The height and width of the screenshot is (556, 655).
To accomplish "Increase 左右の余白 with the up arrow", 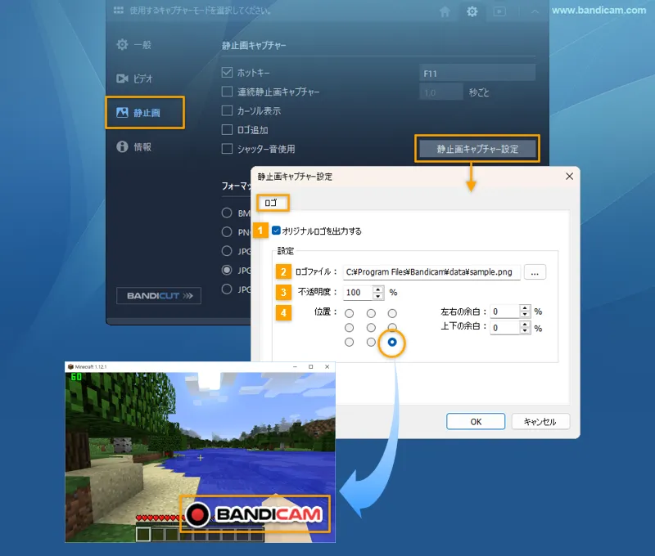I will pos(525,307).
